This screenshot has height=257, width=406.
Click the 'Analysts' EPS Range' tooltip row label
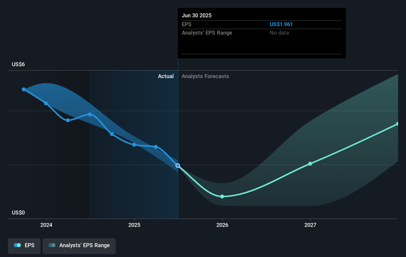207,33
